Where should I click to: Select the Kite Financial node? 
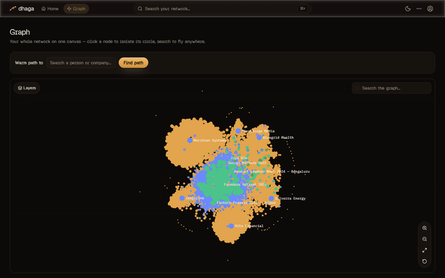(x=231, y=226)
